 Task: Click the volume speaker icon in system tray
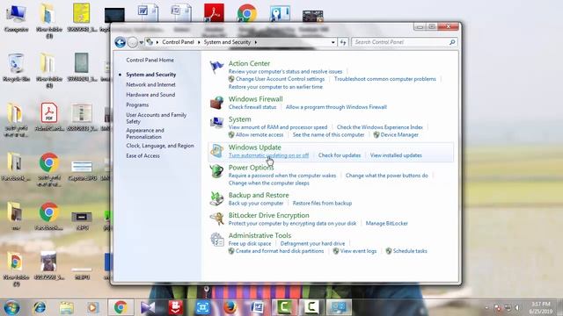(x=517, y=307)
